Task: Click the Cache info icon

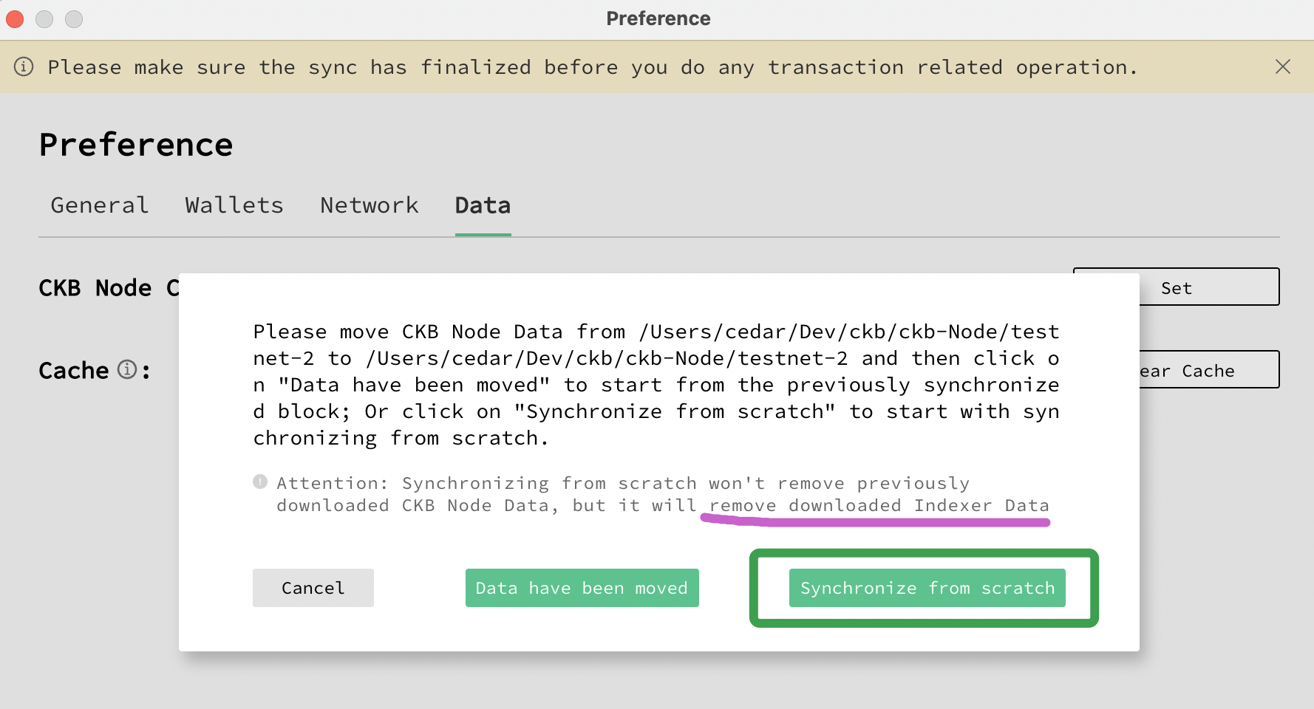Action: [127, 369]
